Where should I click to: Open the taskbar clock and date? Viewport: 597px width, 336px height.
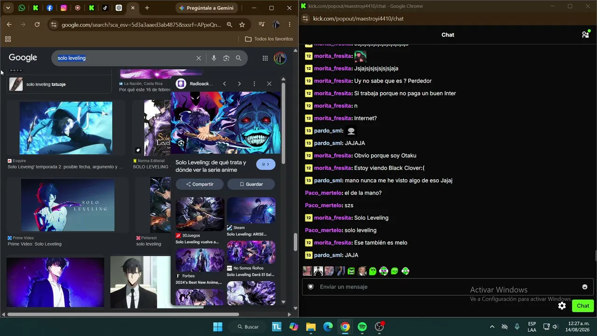[578, 327]
